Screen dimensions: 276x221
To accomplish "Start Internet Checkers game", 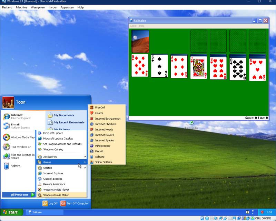I will tap(107, 124).
